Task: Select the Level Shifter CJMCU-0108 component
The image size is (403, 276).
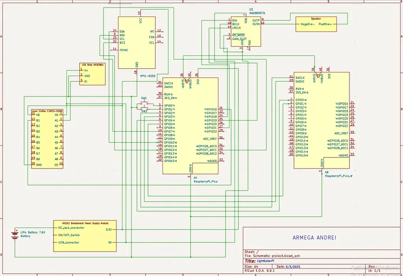Action: (x=47, y=139)
